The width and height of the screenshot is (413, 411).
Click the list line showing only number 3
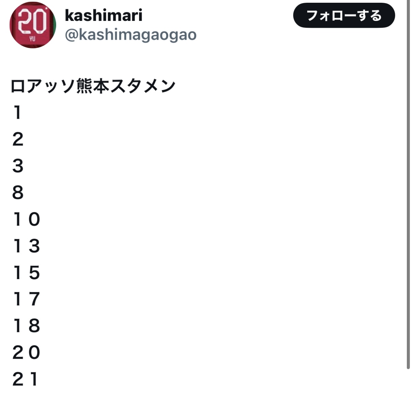18,166
